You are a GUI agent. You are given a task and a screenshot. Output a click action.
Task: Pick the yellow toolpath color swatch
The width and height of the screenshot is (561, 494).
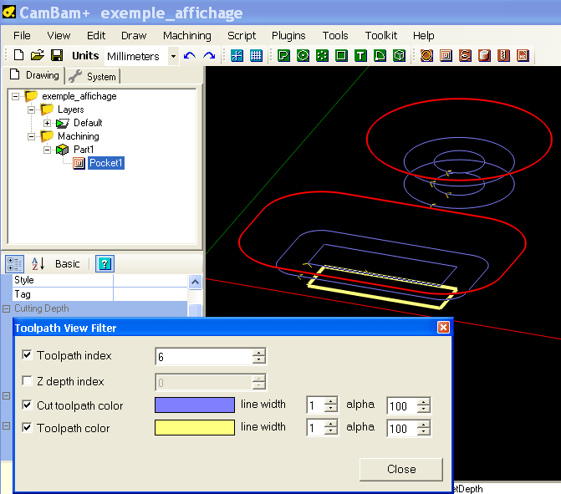(195, 427)
